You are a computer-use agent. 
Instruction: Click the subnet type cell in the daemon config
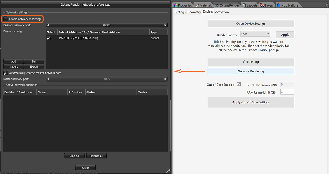pyautogui.click(x=155, y=38)
